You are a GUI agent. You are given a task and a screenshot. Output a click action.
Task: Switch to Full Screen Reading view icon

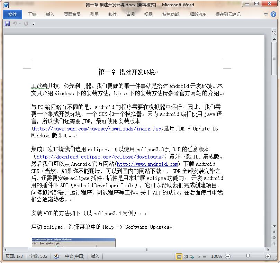pyautogui.click(x=186, y=256)
